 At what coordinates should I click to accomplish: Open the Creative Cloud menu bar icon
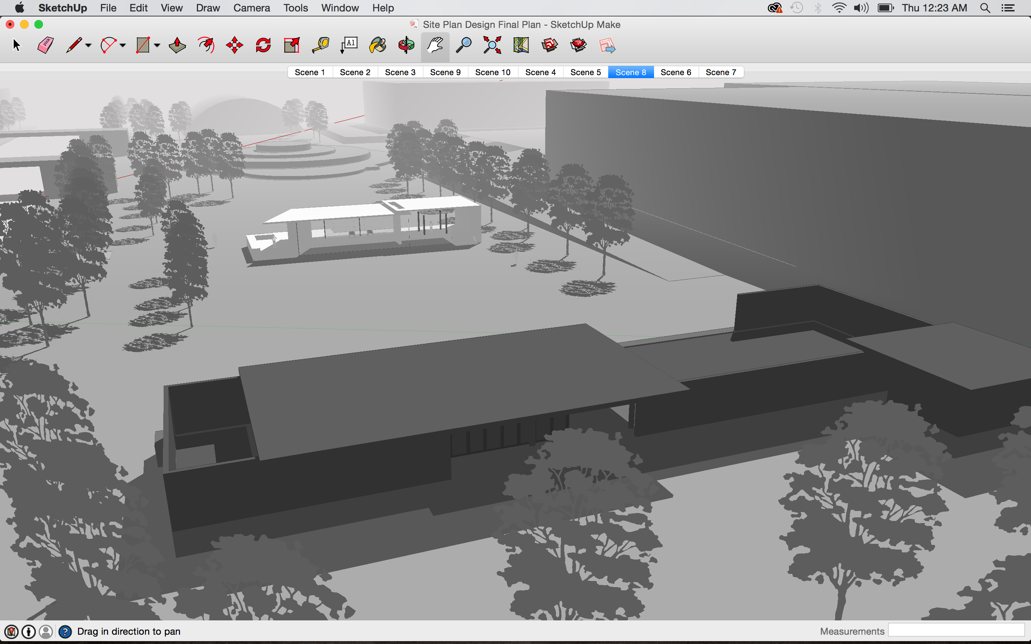[775, 8]
